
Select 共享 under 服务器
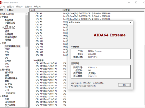coord(7,99)
